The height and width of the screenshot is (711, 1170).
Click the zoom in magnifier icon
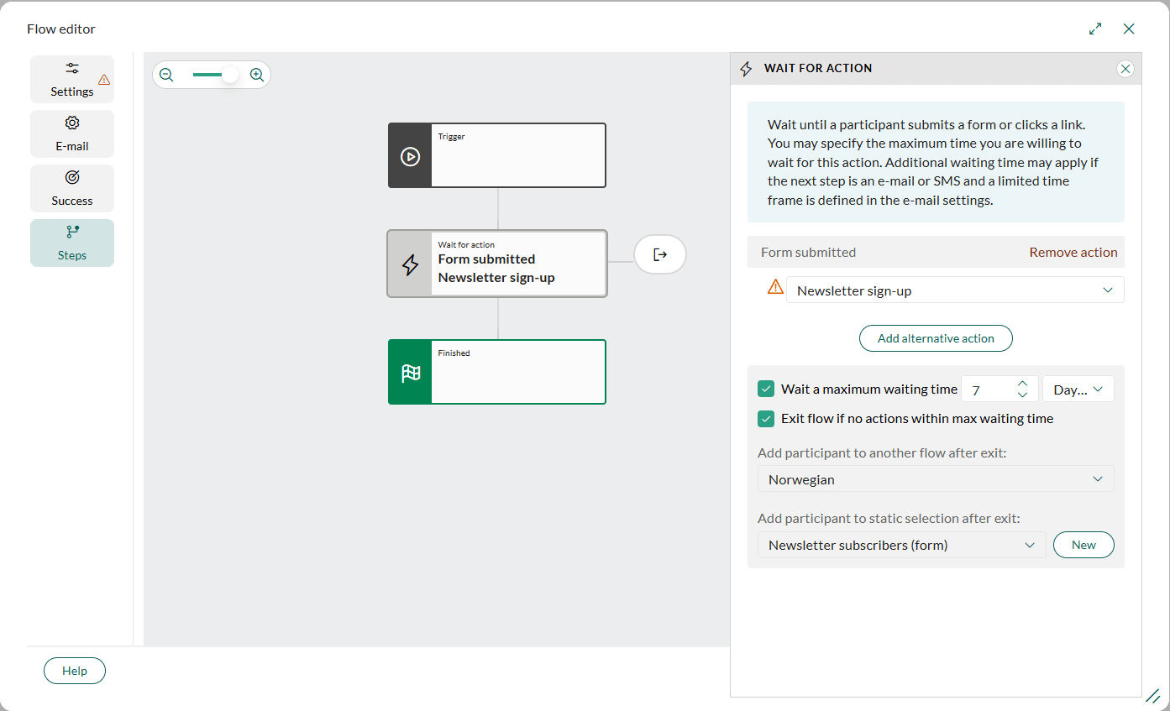click(257, 75)
